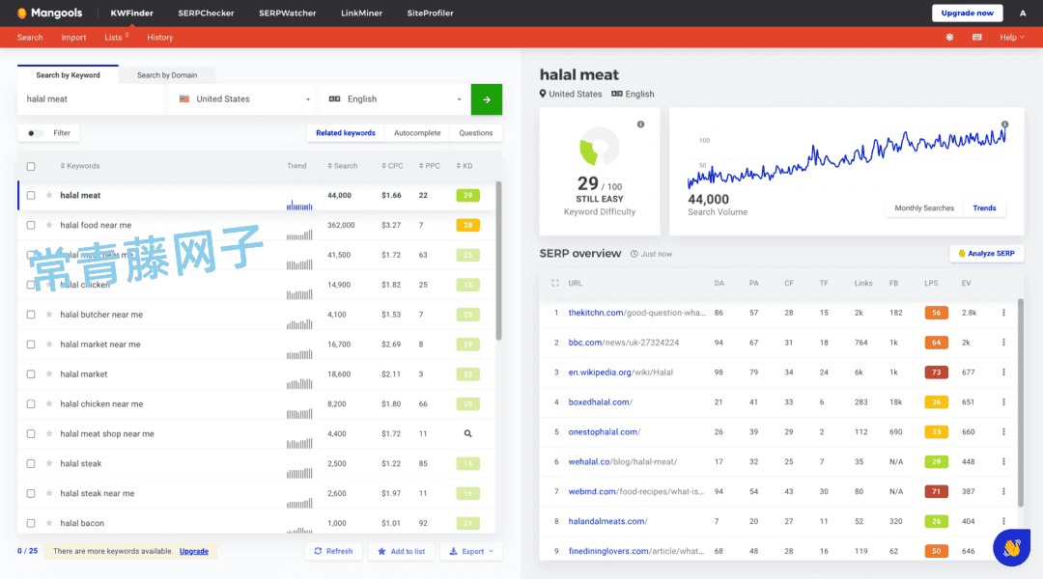Check the halal food near me checkbox
The width and height of the screenshot is (1043, 579).
[31, 226]
